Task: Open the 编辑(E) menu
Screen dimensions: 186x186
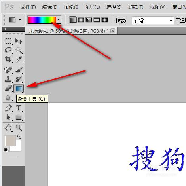Action: [x=50, y=7]
